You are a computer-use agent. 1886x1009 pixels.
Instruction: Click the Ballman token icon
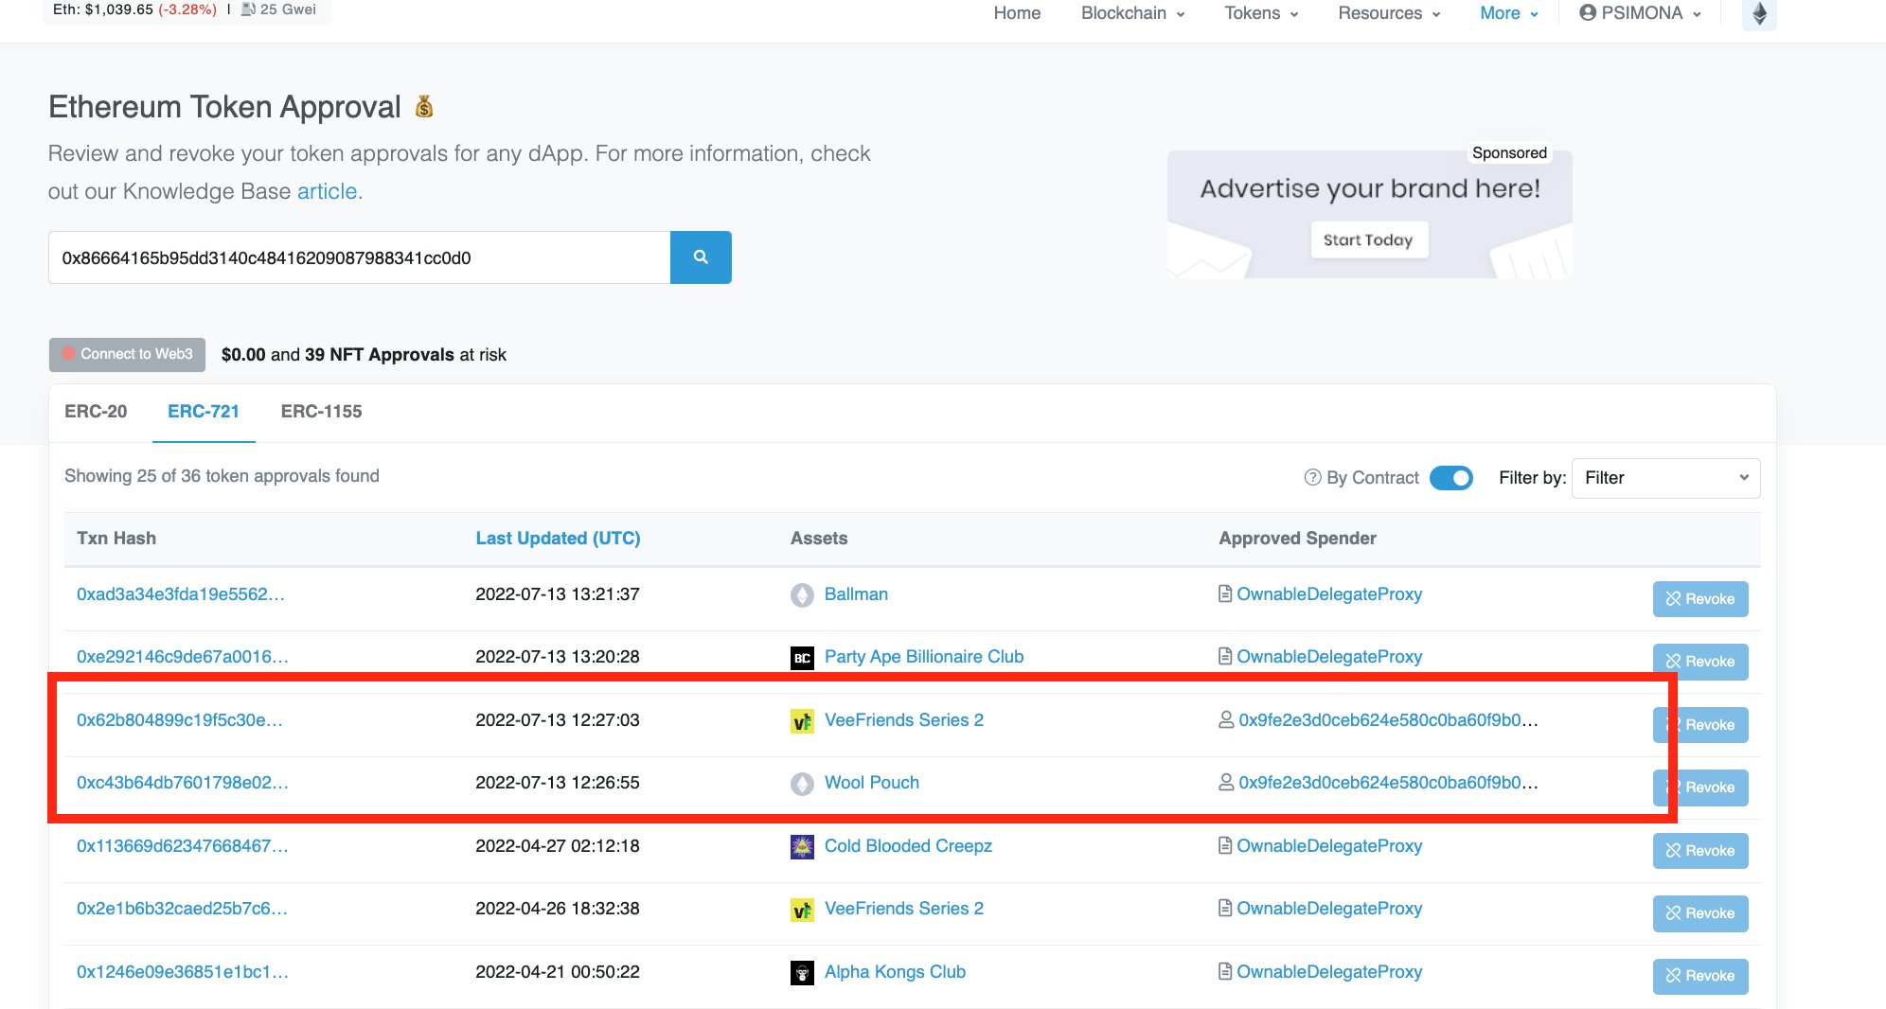click(802, 595)
